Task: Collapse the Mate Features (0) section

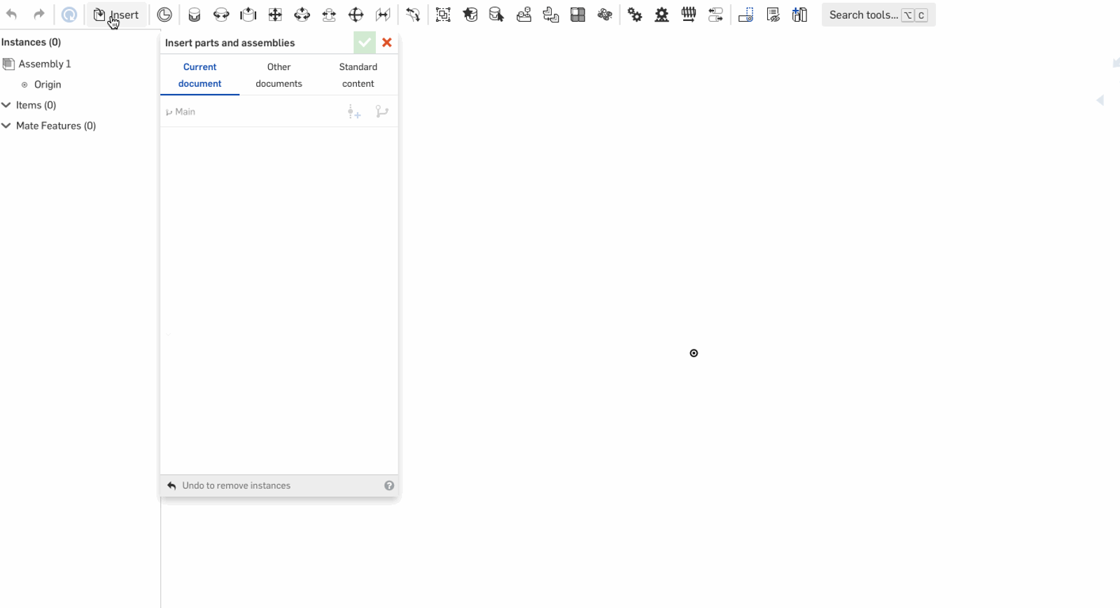Action: coord(6,126)
